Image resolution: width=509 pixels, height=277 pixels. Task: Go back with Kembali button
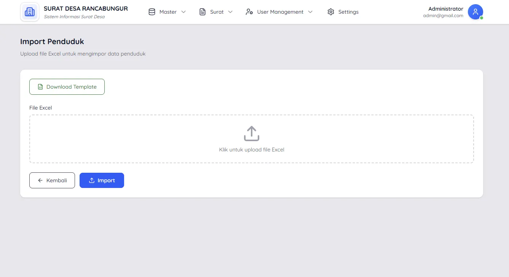[52, 180]
